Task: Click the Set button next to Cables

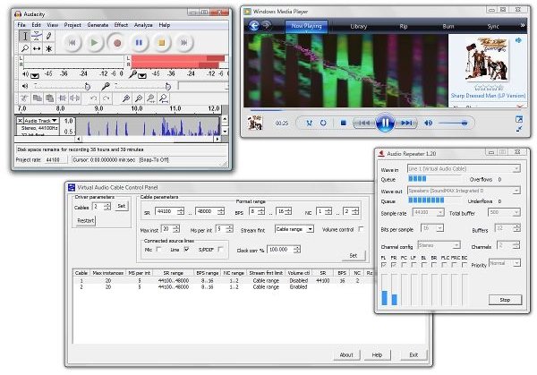Action: (121, 206)
